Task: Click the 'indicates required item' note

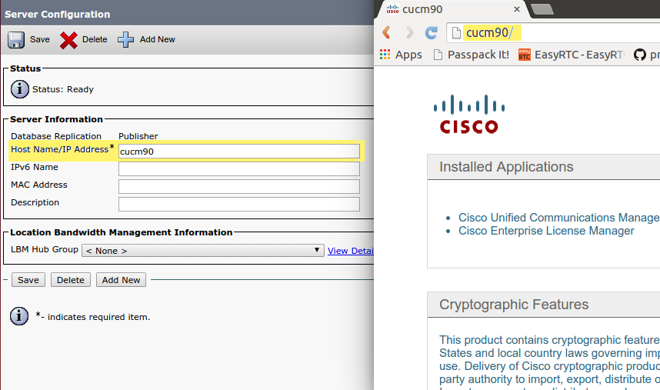Action: (x=93, y=316)
